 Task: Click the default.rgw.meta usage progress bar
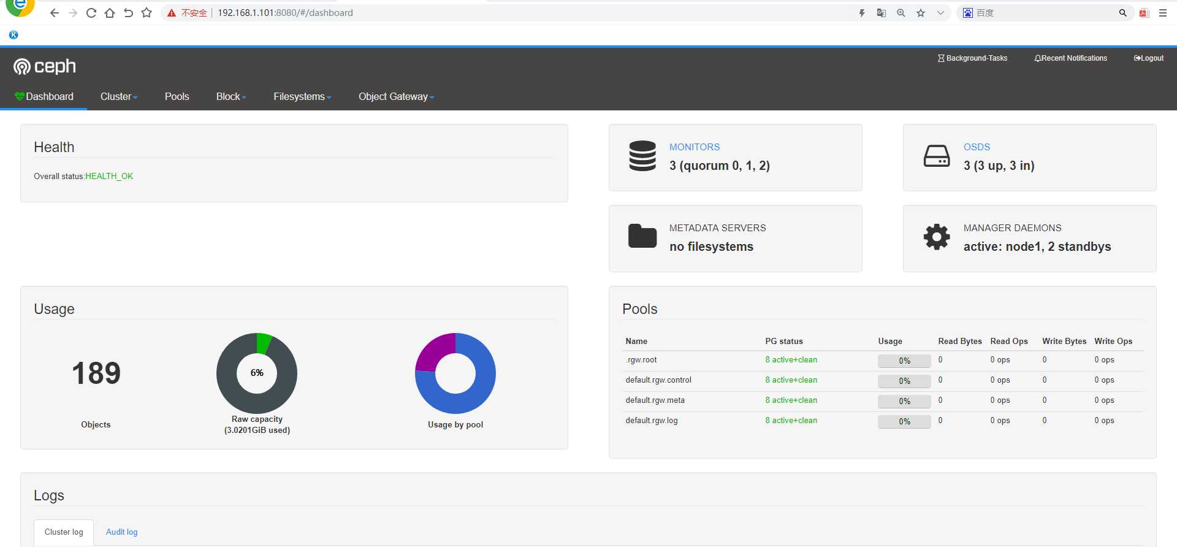(904, 401)
